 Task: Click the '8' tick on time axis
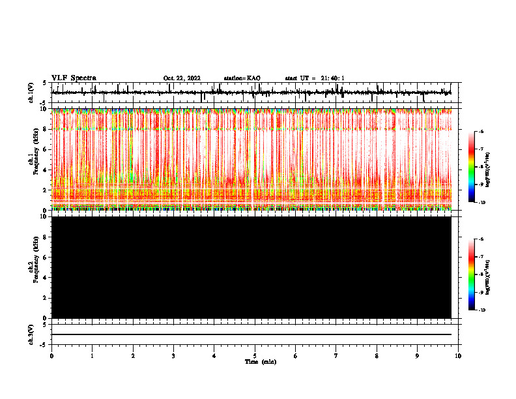point(377,356)
